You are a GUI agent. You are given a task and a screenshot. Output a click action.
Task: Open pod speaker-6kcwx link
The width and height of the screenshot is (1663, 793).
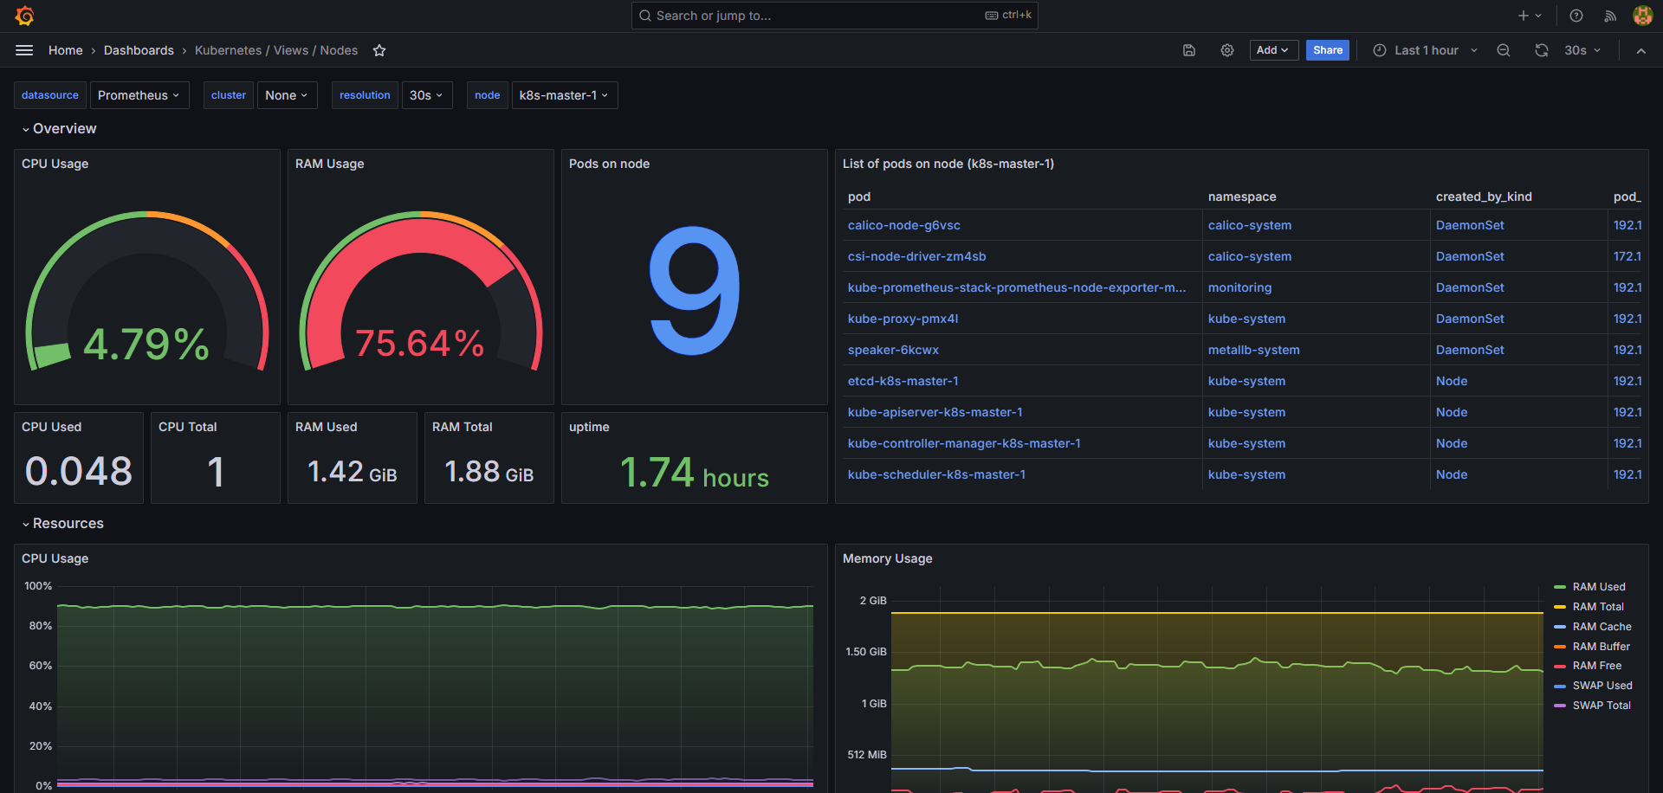[x=894, y=350]
